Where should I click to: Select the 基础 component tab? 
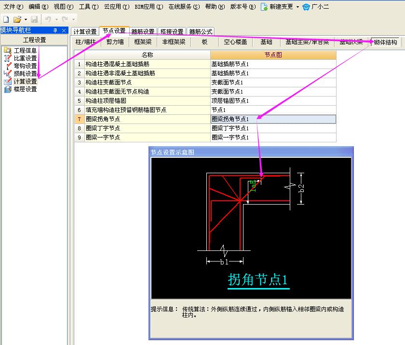click(x=266, y=42)
